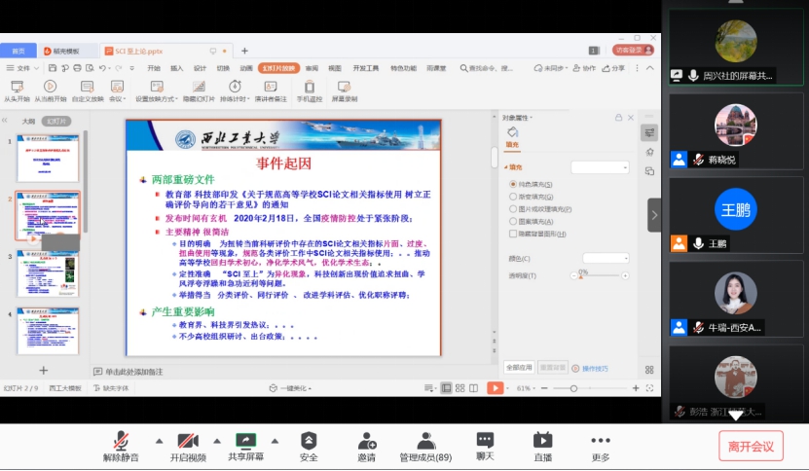Viewport: 809px width, 471px height.
Task: Click 隐藏幻灯片 hide slide icon
Action: coord(199,87)
